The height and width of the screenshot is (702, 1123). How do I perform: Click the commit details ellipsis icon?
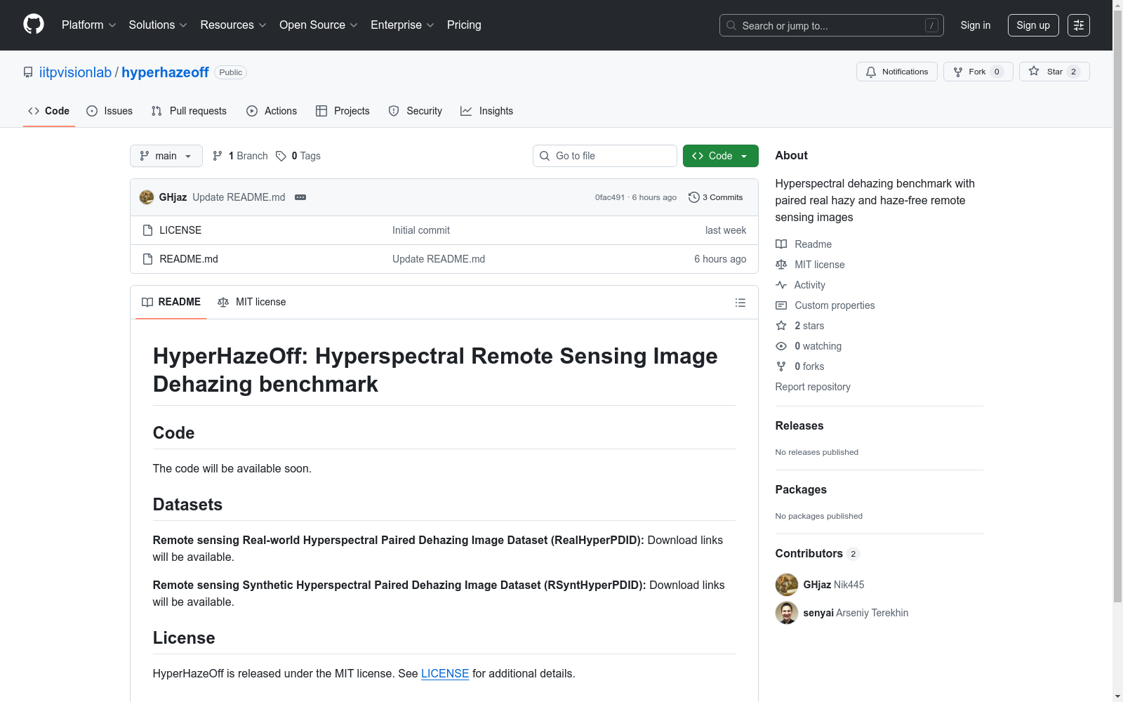coord(300,197)
